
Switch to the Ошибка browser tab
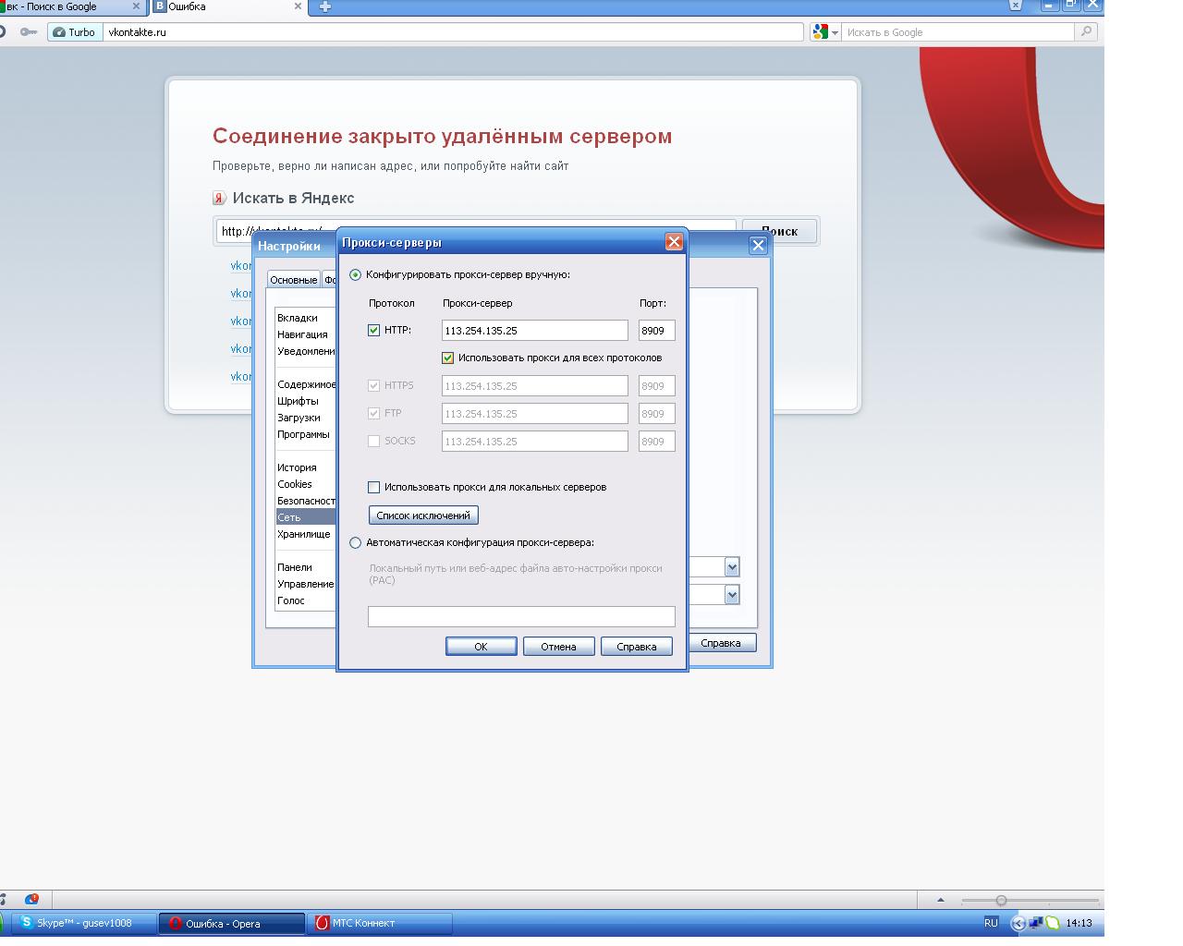[226, 6]
